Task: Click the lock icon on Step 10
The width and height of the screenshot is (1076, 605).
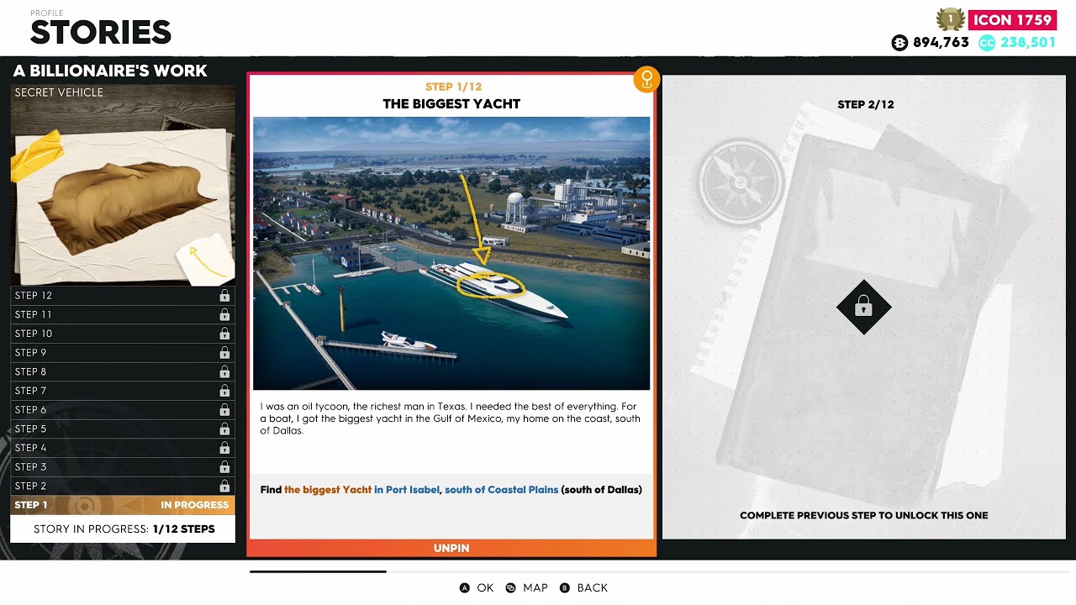Action: coord(224,334)
